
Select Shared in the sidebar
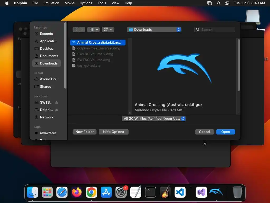click(46, 86)
